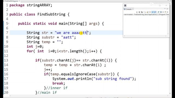This screenshot has width=175, height=98.
Task: Click class name 'FindSubString' on line 3
Action: coord(51,14)
